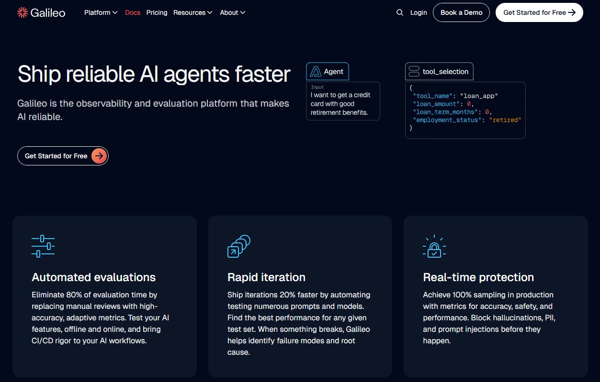Go to the Pricing page
The width and height of the screenshot is (600, 382).
pyautogui.click(x=157, y=12)
